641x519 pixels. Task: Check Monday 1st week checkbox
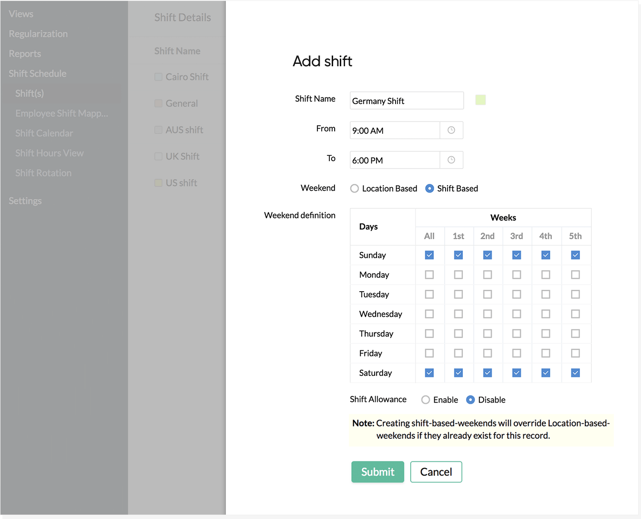click(458, 275)
